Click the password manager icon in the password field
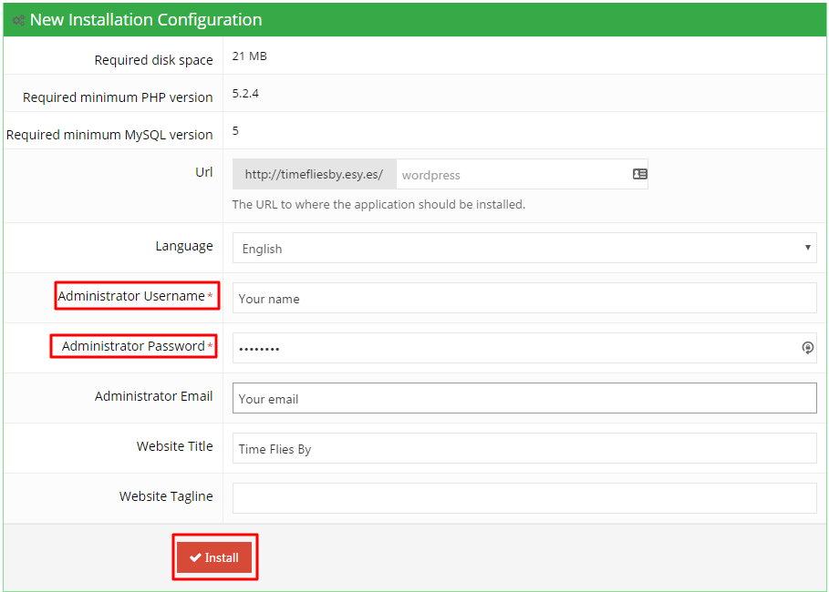This screenshot has height=592, width=829. [807, 347]
